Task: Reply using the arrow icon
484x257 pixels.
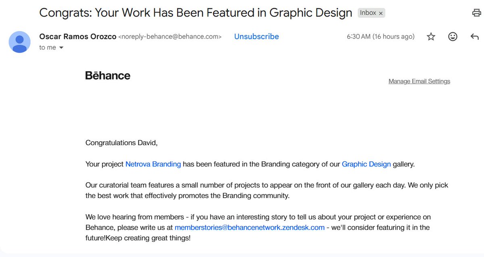Action: (x=475, y=37)
